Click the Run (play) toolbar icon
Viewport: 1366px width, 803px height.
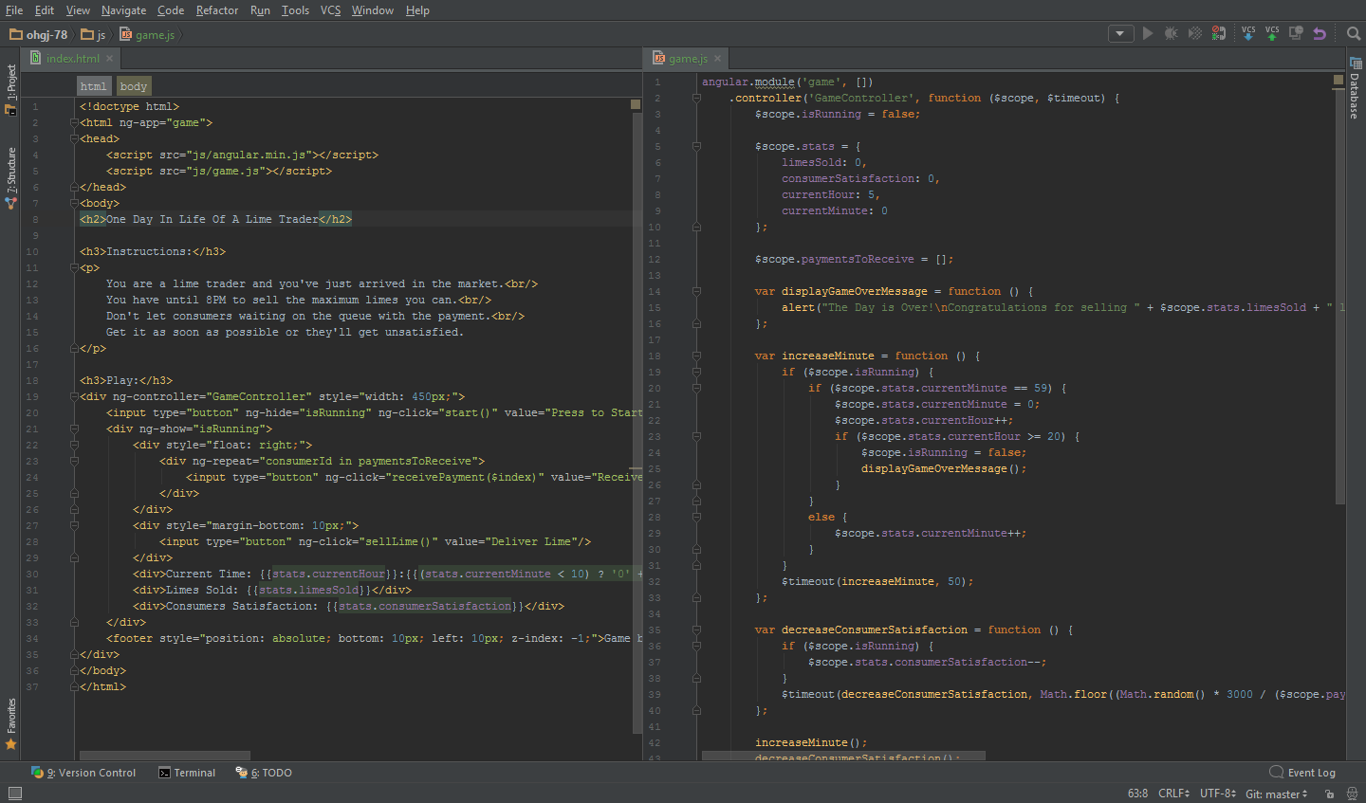point(1148,33)
